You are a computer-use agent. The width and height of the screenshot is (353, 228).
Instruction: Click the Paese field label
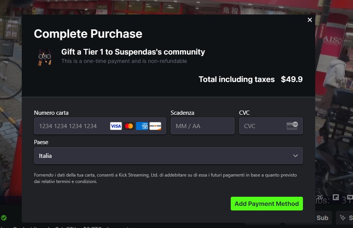tap(41, 142)
